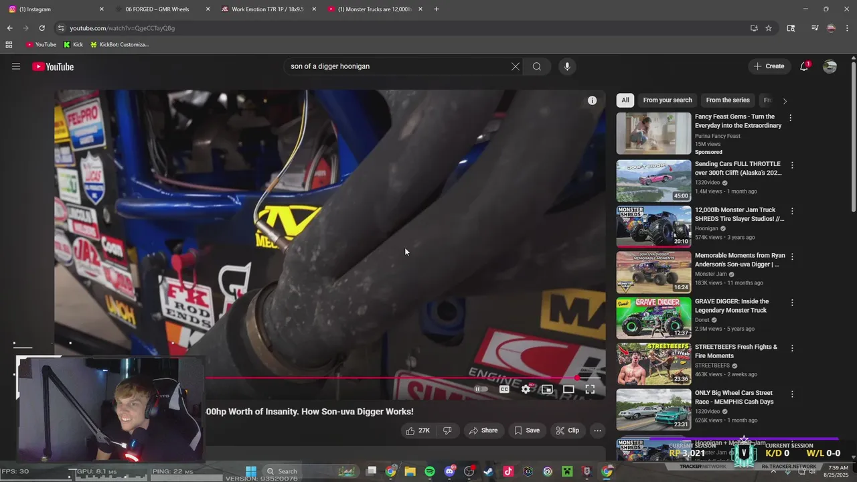Image resolution: width=857 pixels, height=482 pixels.
Task: Open more actions ellipsis below video
Action: click(x=598, y=430)
